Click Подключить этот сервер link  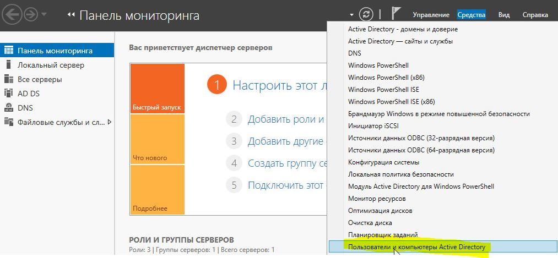click(x=285, y=185)
